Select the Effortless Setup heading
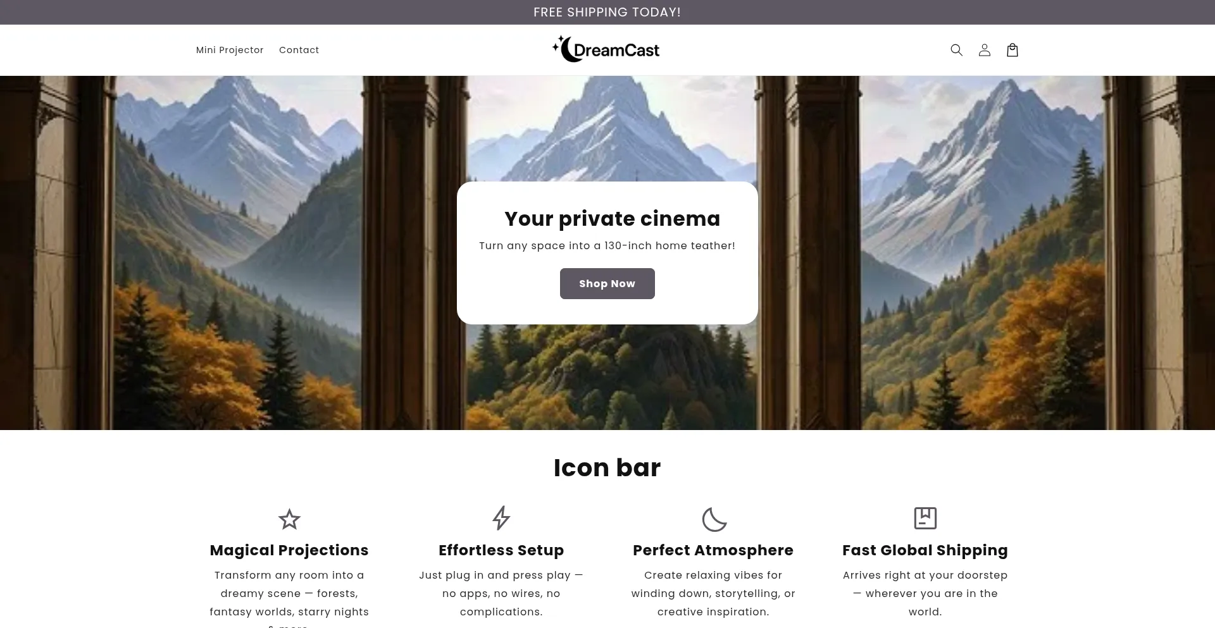 pyautogui.click(x=501, y=550)
